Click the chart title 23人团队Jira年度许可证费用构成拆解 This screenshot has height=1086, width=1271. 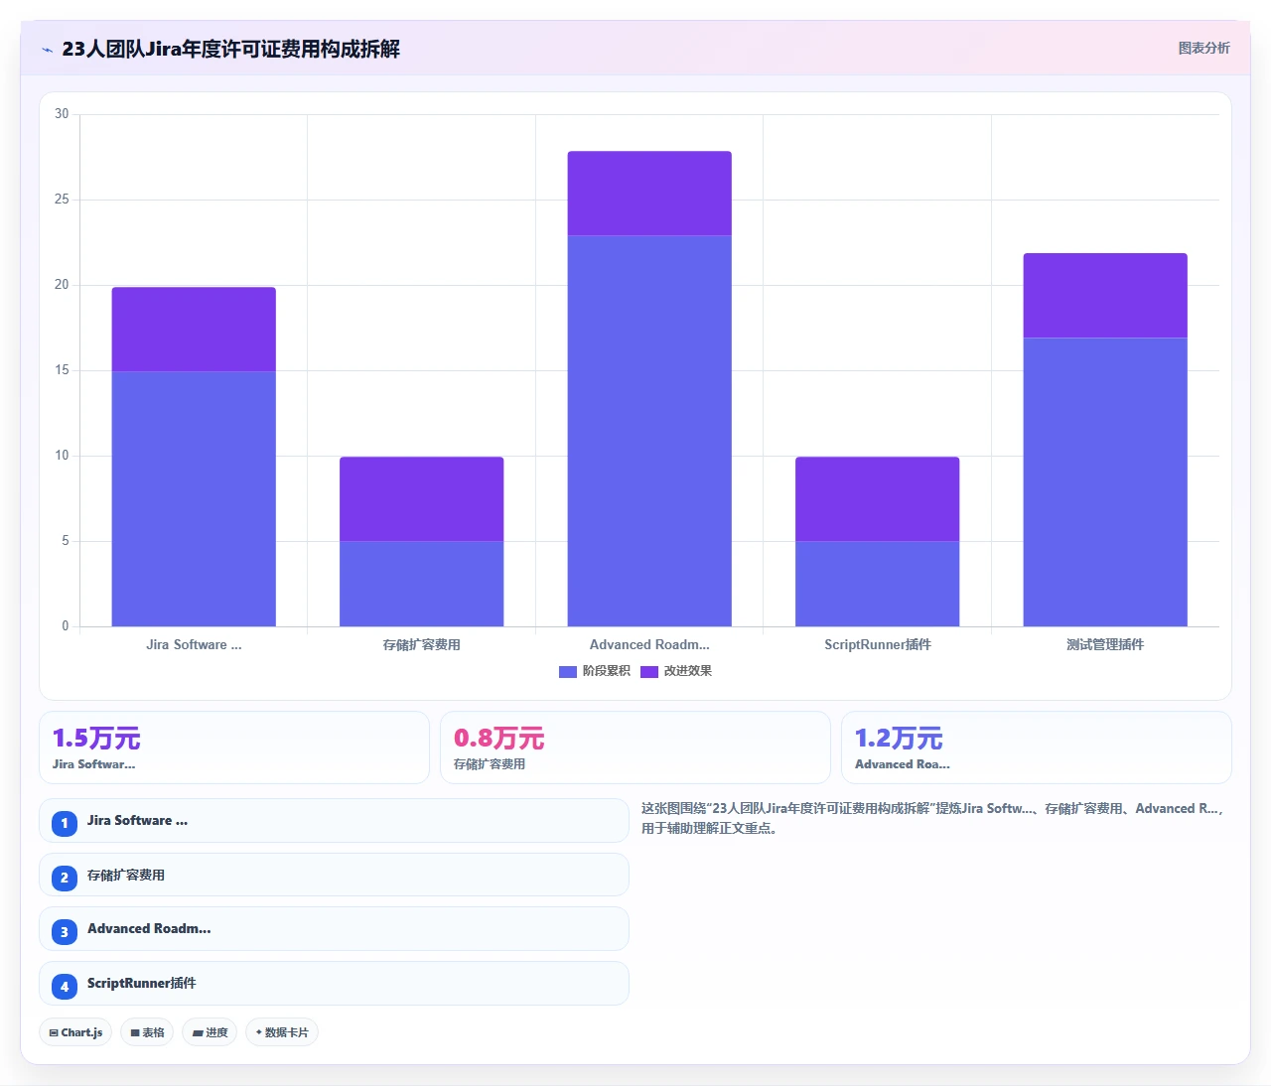230,49
